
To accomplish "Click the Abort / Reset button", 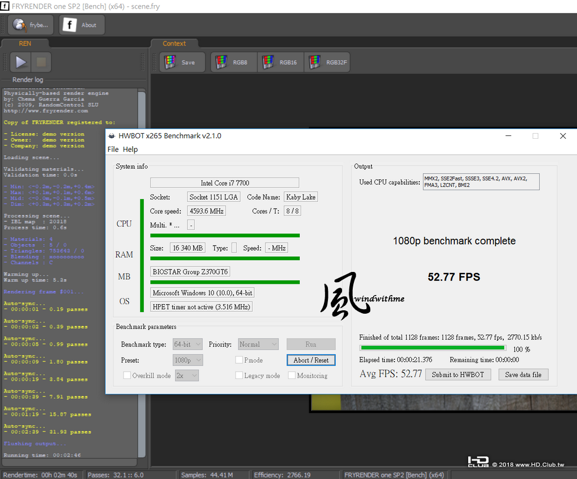I will (x=311, y=360).
